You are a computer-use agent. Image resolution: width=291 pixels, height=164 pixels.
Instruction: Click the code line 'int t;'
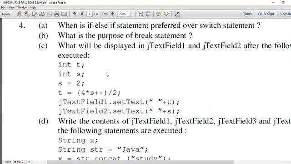(71, 65)
